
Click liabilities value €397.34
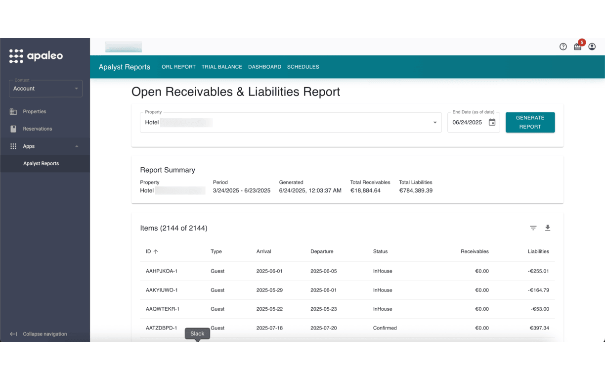click(x=539, y=328)
